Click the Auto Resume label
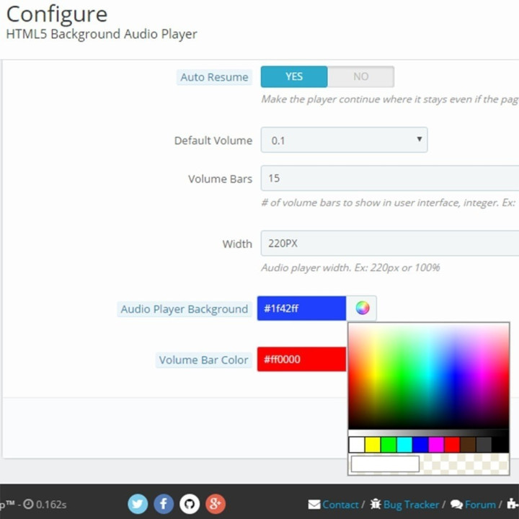This screenshot has height=519, width=519. [x=214, y=77]
